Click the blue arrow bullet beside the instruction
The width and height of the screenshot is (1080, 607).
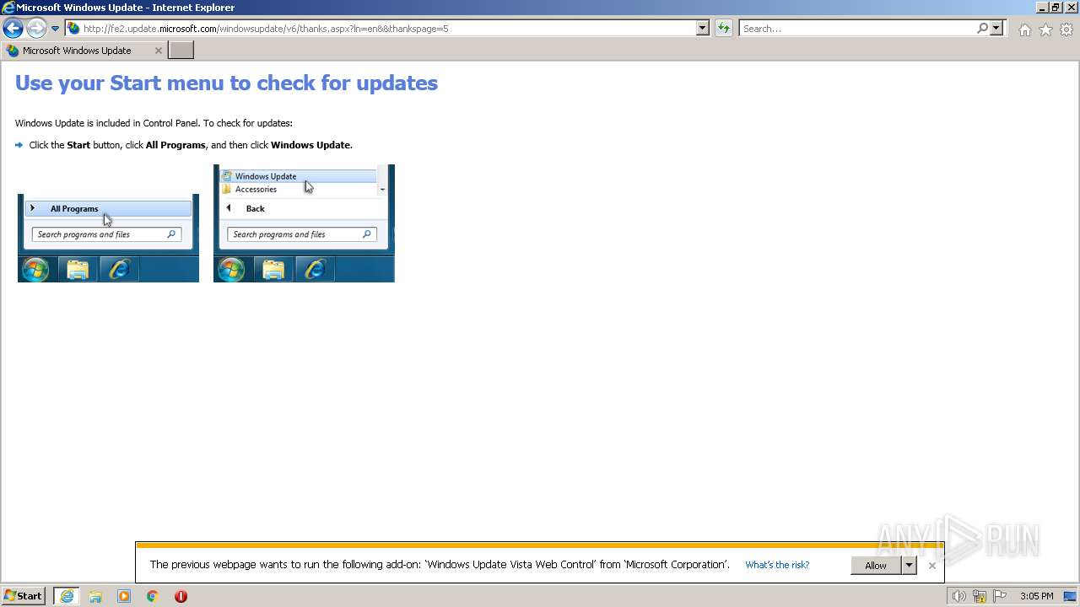click(19, 145)
